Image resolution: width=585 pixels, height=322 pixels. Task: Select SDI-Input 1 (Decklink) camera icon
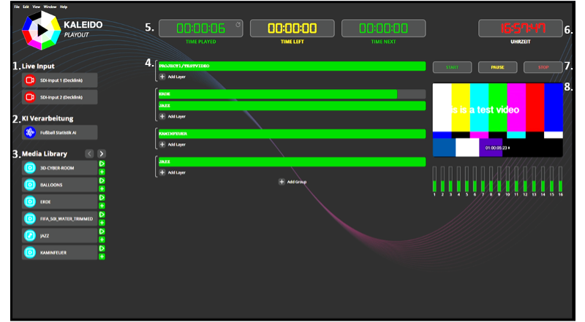(x=30, y=80)
